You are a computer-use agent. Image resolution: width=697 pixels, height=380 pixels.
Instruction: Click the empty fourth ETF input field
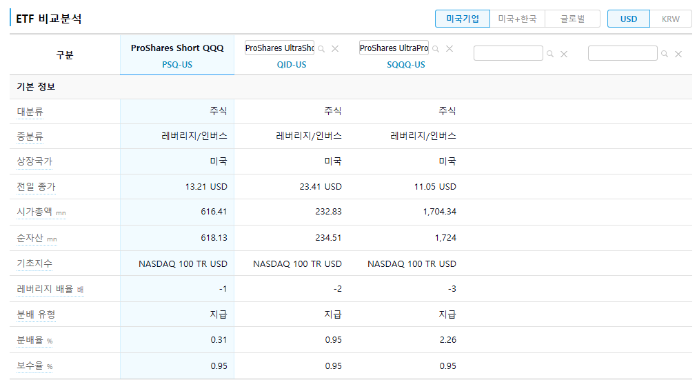(x=508, y=53)
